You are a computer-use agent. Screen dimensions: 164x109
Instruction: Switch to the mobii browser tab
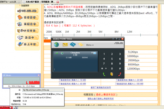pyautogui.click(x=10, y=2)
